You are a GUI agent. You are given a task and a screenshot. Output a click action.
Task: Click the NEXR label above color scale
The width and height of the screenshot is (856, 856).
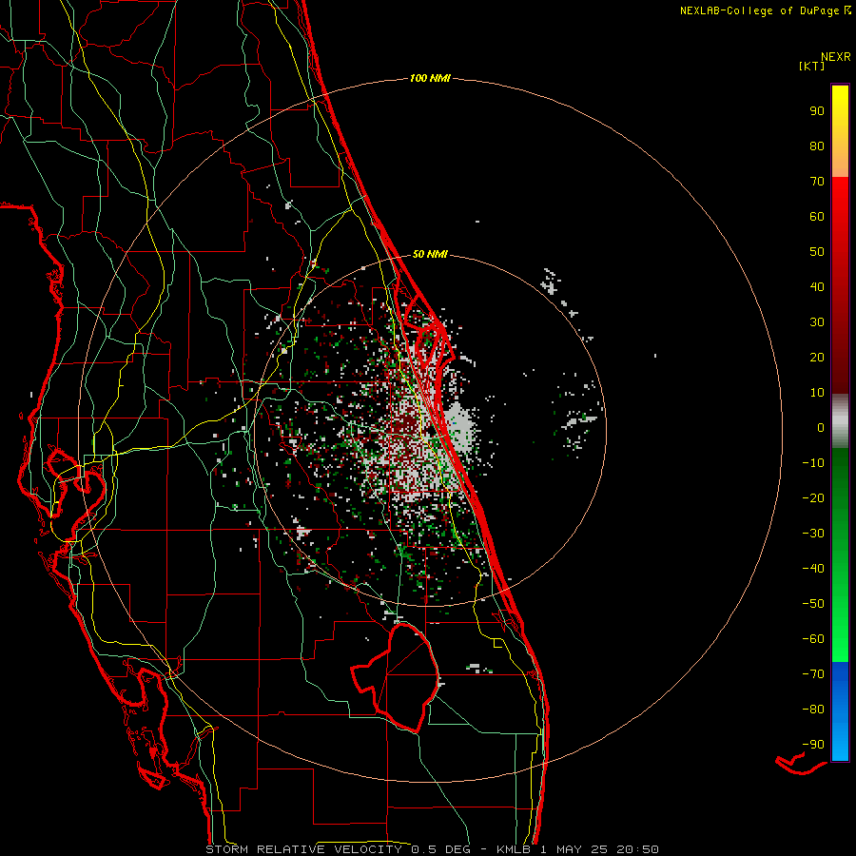pos(836,56)
